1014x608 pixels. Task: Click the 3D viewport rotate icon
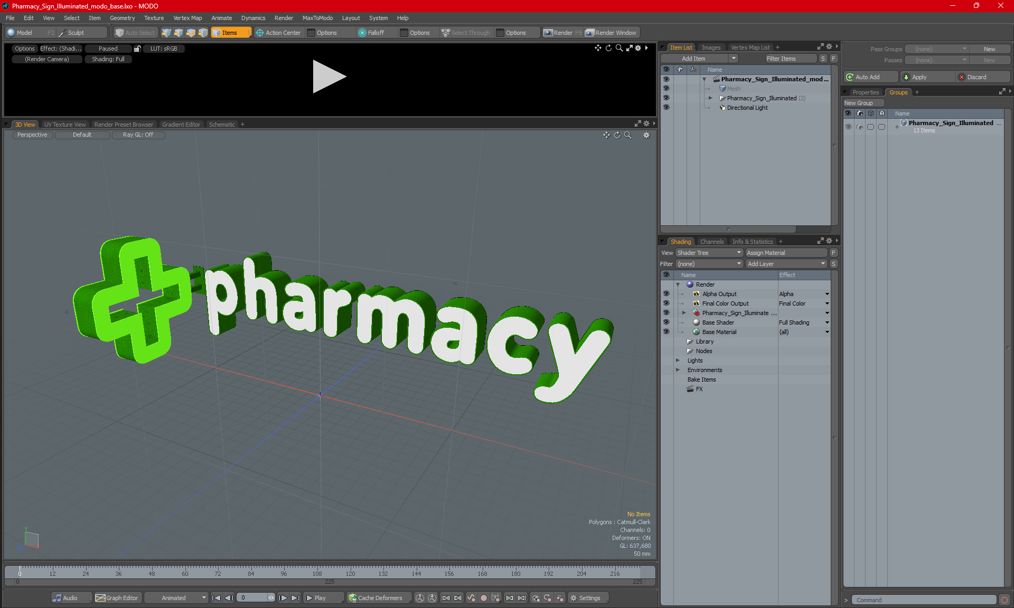coord(617,135)
